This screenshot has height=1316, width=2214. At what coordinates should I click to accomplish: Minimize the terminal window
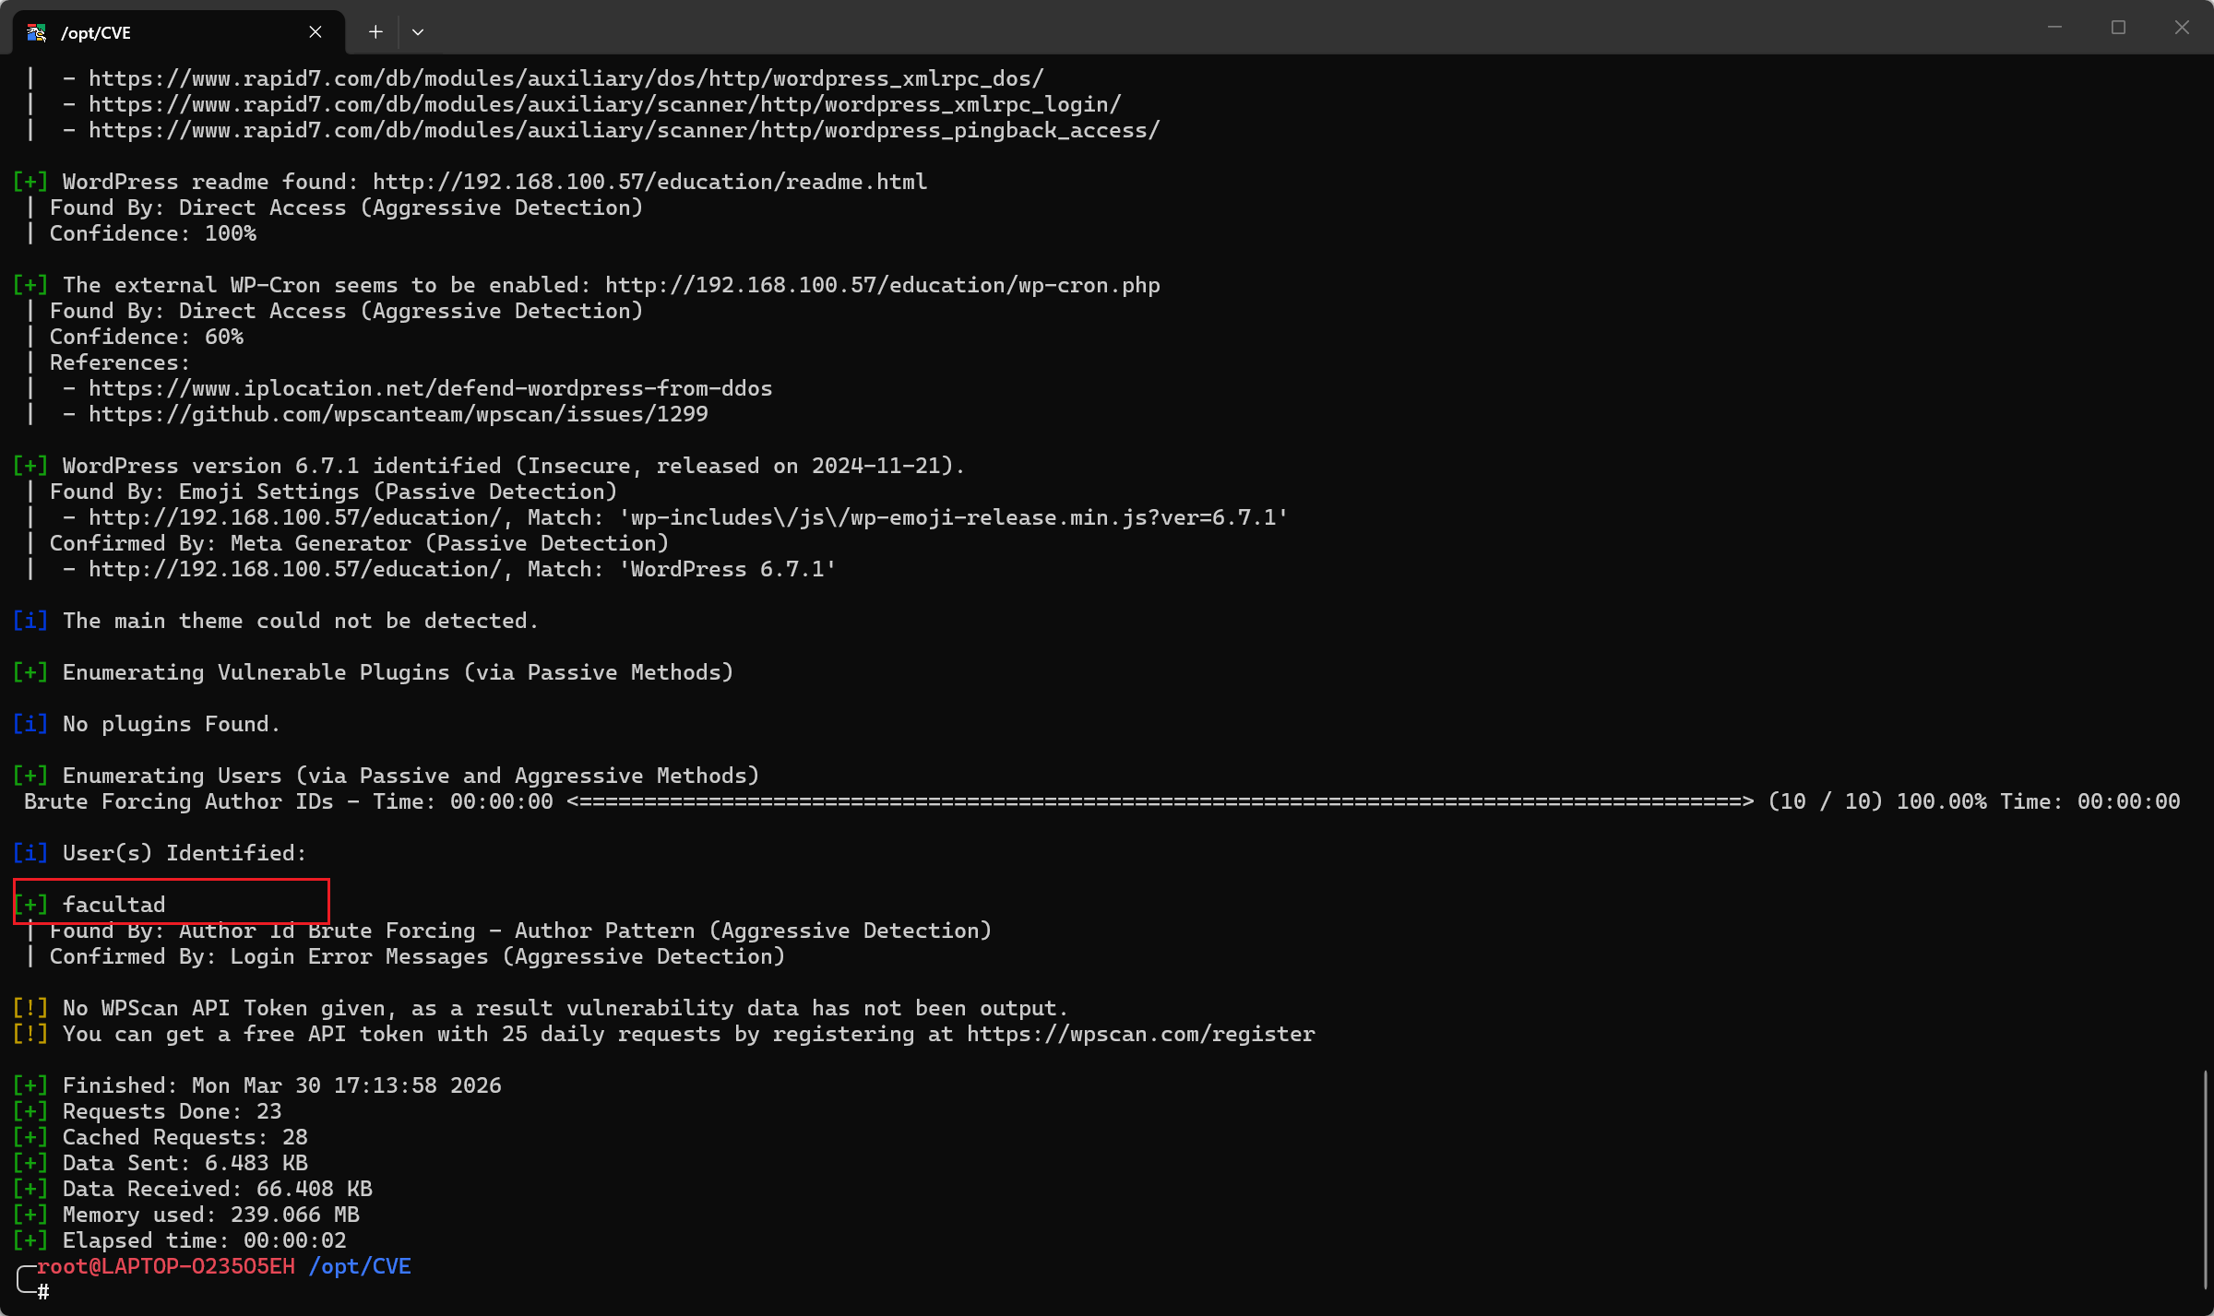(2054, 28)
